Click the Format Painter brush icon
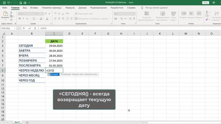Image resolution: width=221 pixels, height=124 pixels. (x=11, y=20)
